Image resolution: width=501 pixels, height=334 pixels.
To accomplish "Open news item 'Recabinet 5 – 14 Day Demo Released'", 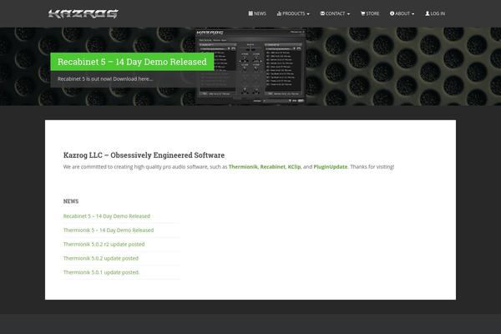I will [107, 216].
